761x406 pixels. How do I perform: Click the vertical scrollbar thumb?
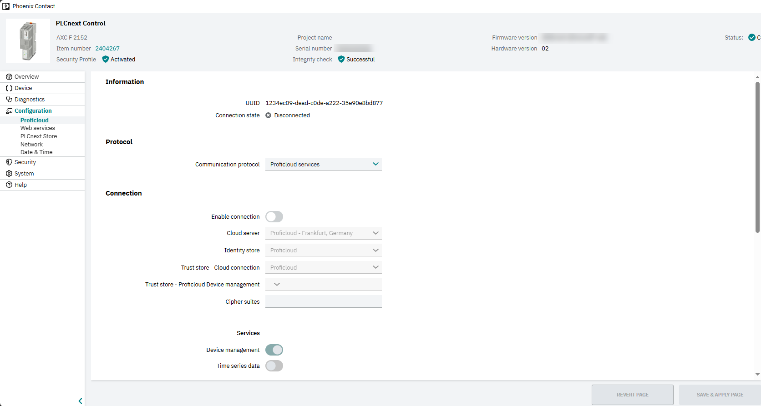pos(757,157)
